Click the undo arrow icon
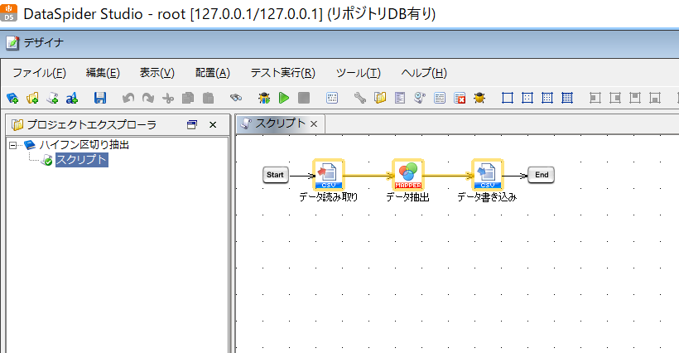This screenshot has height=353, width=679. 128,98
